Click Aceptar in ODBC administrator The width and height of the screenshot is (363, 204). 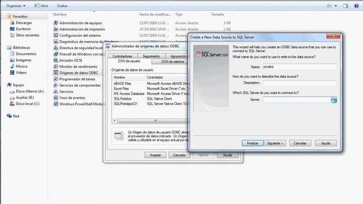155,155
